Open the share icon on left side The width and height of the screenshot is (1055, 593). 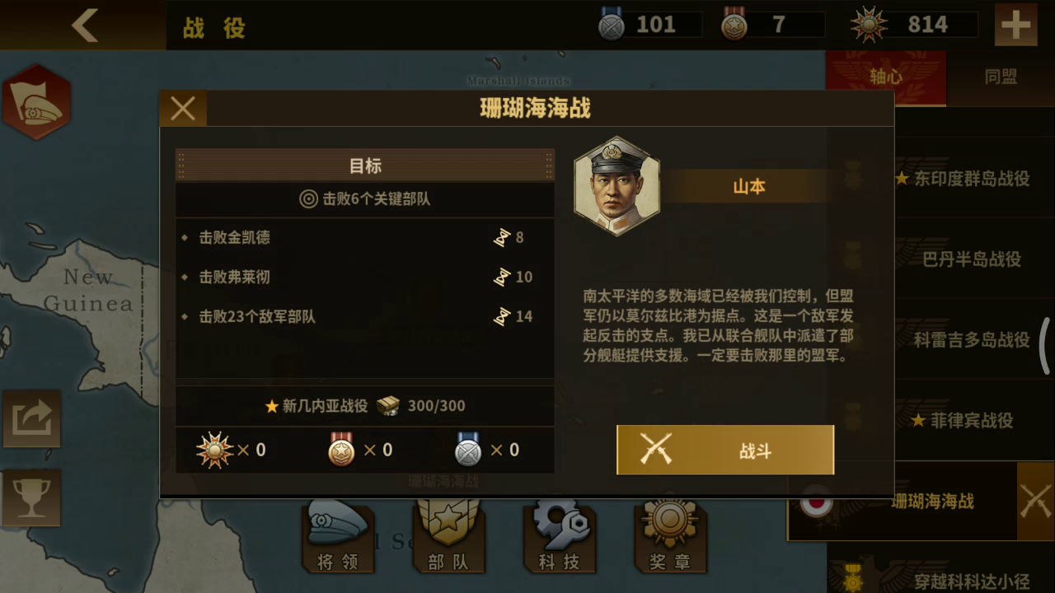point(31,418)
